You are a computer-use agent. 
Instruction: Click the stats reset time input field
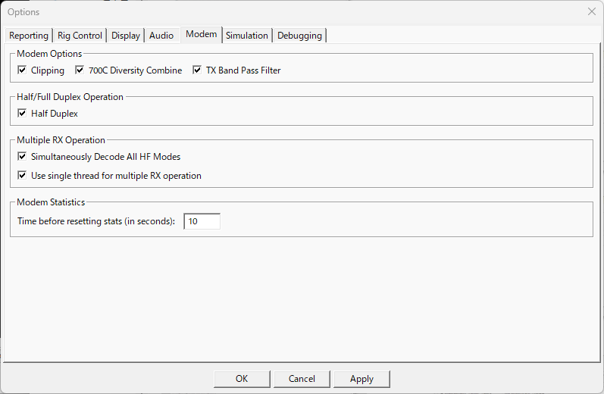pyautogui.click(x=202, y=221)
